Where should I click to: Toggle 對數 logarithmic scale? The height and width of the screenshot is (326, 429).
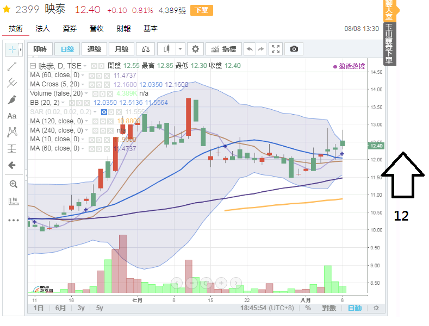[x=329, y=308]
